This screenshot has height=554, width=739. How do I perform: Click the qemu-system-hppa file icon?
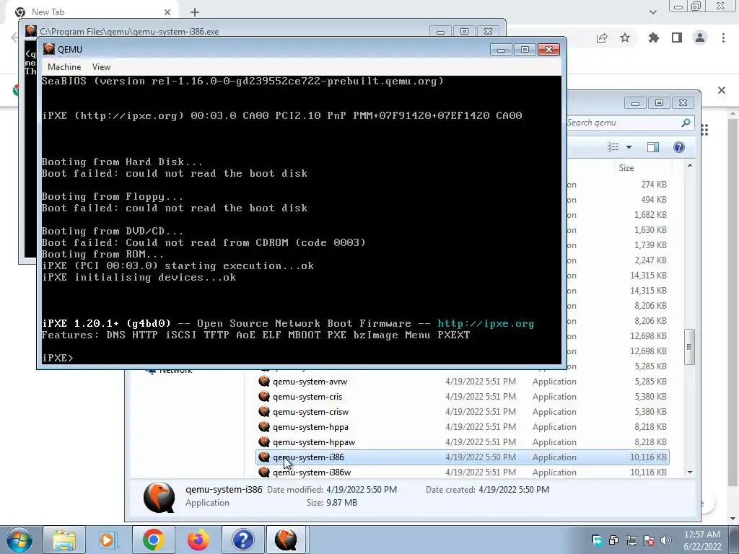pyautogui.click(x=264, y=426)
